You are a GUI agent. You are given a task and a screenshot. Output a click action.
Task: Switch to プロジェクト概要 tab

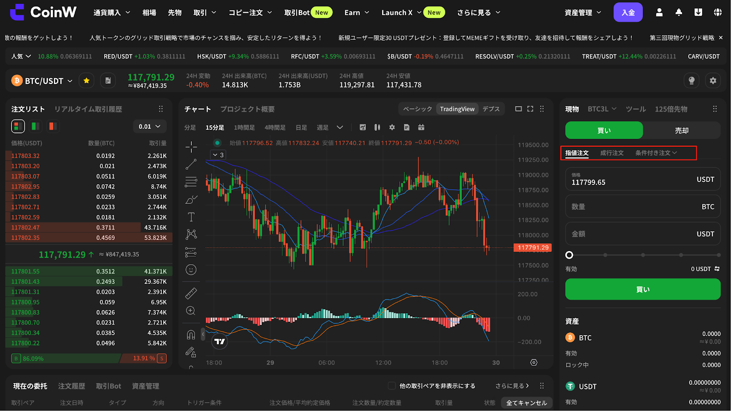(x=247, y=109)
